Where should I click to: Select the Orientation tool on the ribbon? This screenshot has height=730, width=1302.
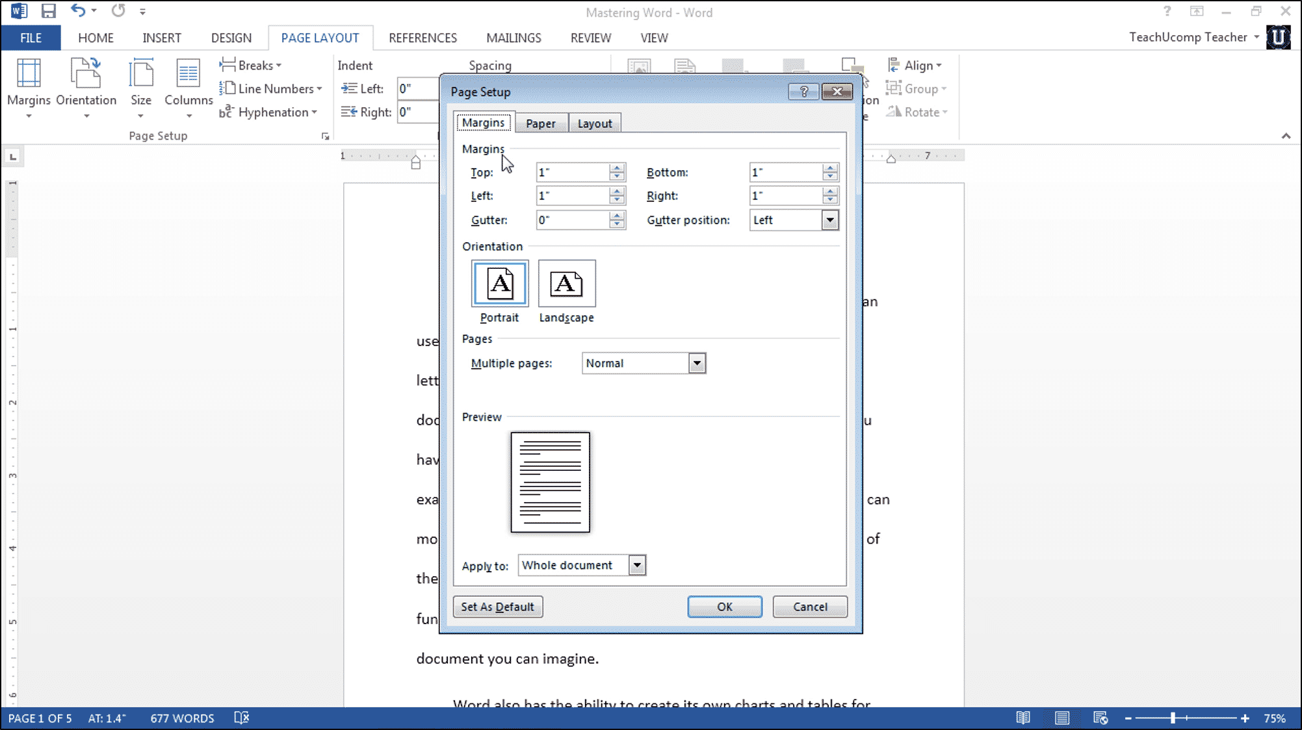[x=85, y=88]
